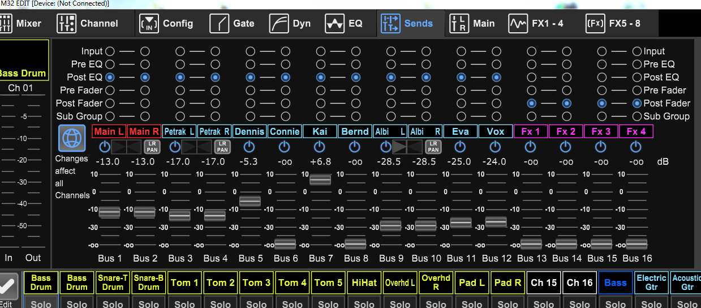Open the Config tab
The width and height of the screenshot is (701, 308).
click(167, 24)
